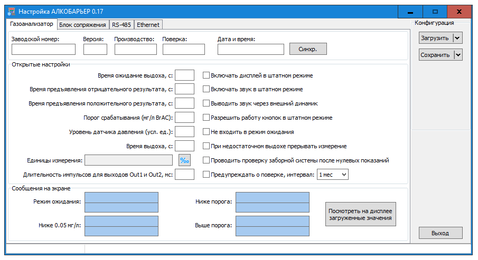Click Посмотреть на дисплее загруженные значения

(360, 214)
